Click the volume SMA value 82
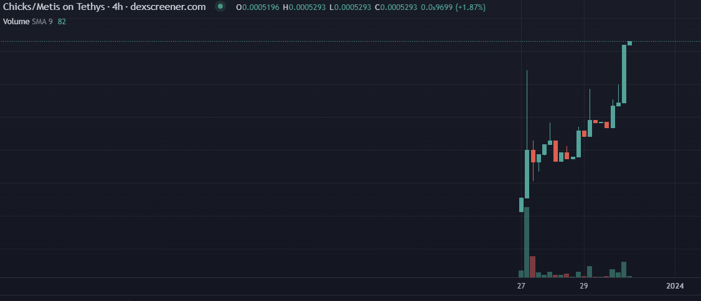This screenshot has height=301, width=701. point(62,21)
